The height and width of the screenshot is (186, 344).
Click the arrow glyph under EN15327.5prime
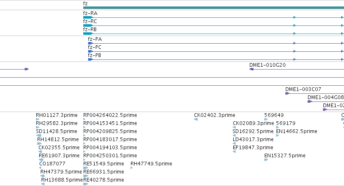pyautogui.click(x=266, y=160)
